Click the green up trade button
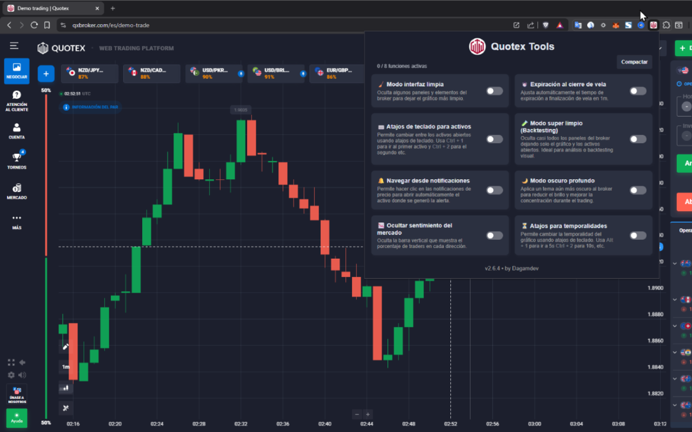Image resolution: width=692 pixels, height=432 pixels. (x=684, y=163)
